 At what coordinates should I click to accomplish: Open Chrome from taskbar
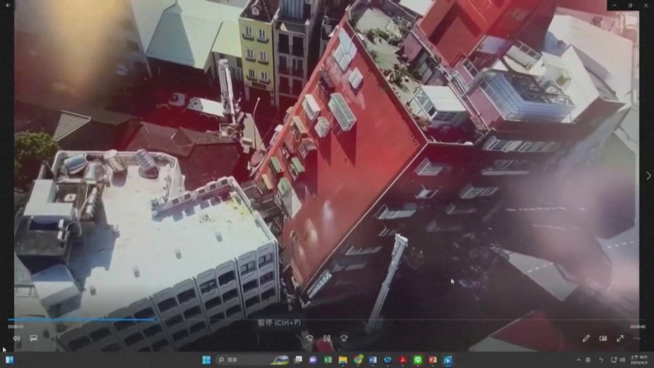358,360
